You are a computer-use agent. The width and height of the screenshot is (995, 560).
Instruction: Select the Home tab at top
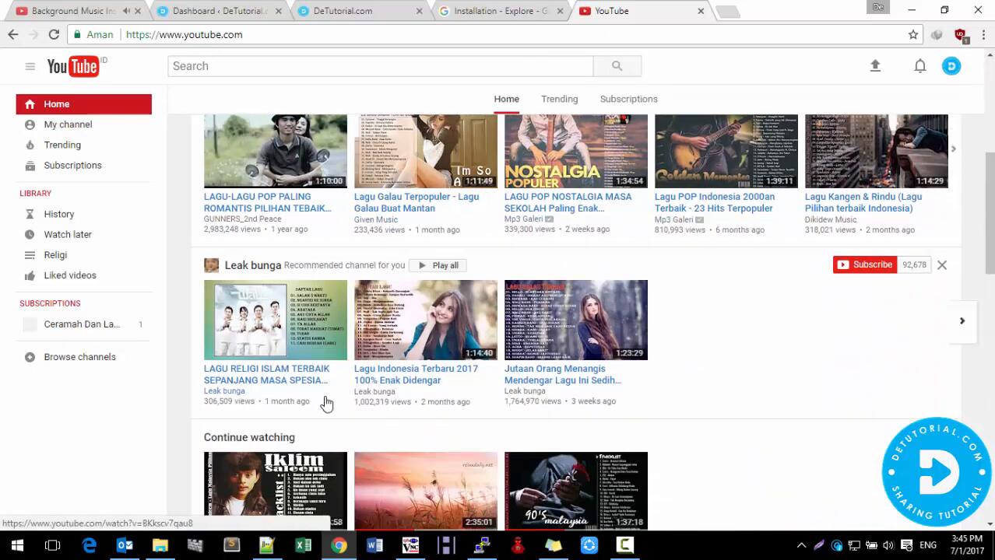(x=506, y=99)
